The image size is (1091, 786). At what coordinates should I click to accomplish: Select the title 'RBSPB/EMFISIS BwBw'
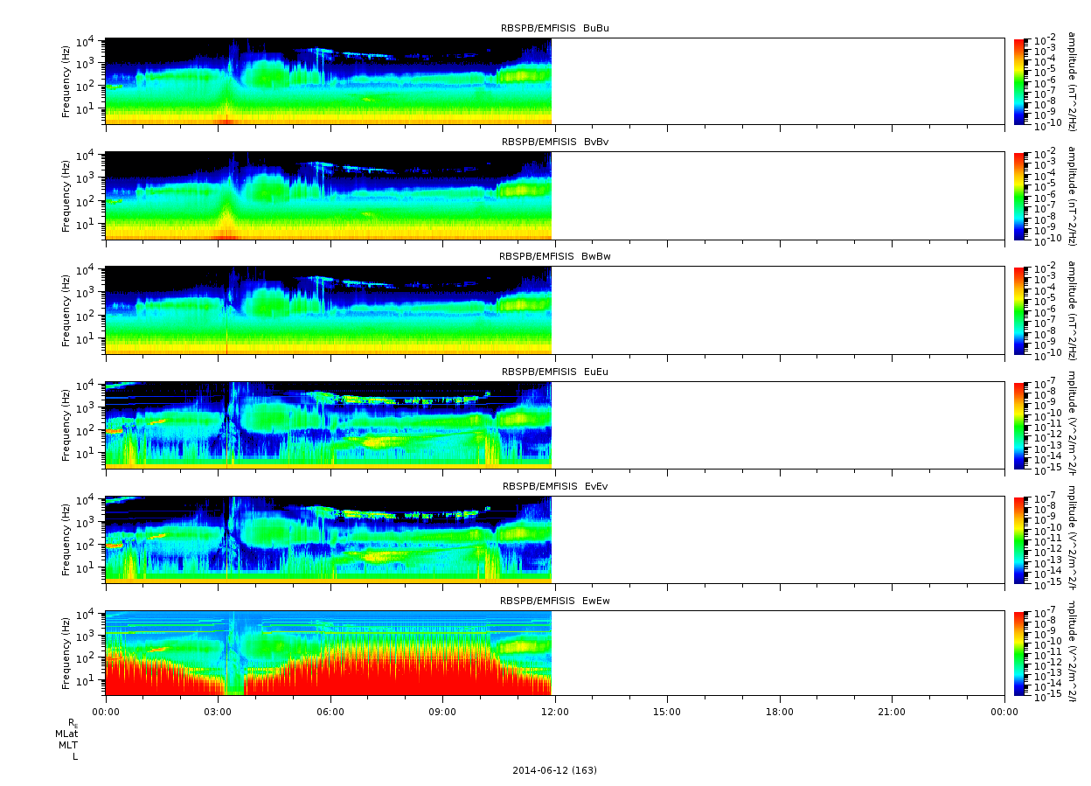554,257
